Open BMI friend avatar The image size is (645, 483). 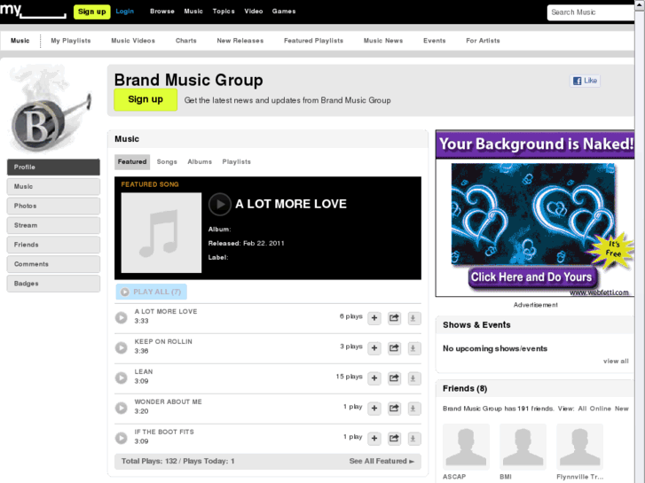(523, 447)
